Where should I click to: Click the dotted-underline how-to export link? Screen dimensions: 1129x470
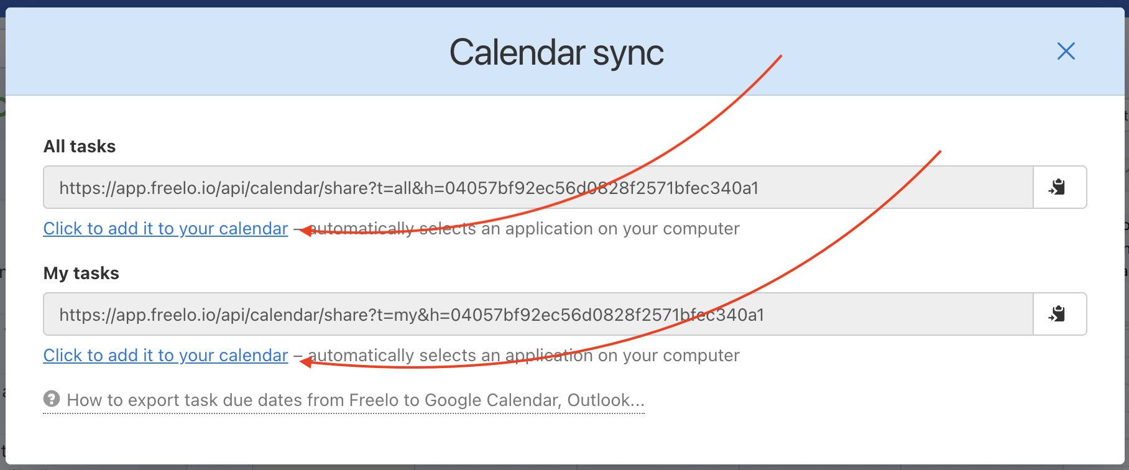coord(354,400)
